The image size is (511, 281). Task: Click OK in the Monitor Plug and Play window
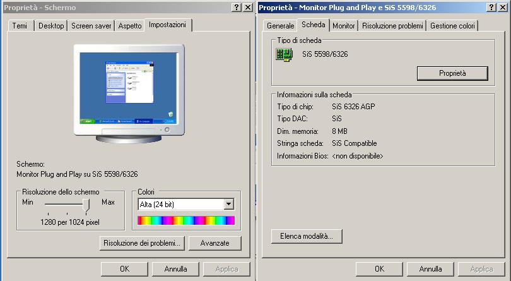pyautogui.click(x=379, y=269)
